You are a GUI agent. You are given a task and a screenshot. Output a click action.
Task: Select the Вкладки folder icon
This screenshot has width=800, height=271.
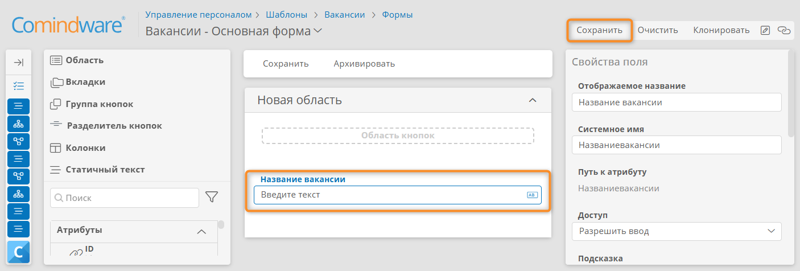[56, 83]
